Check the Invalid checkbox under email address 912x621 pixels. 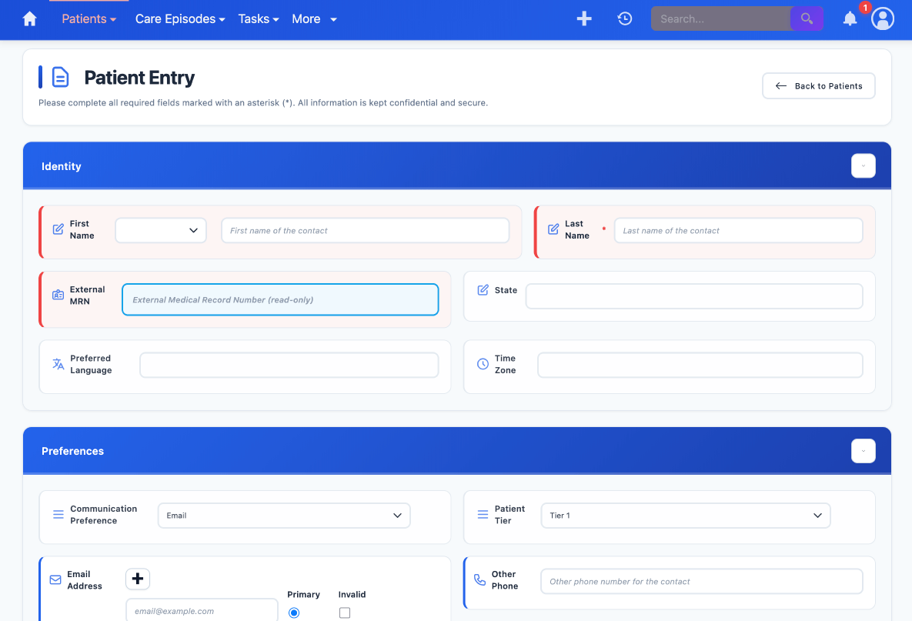point(345,612)
